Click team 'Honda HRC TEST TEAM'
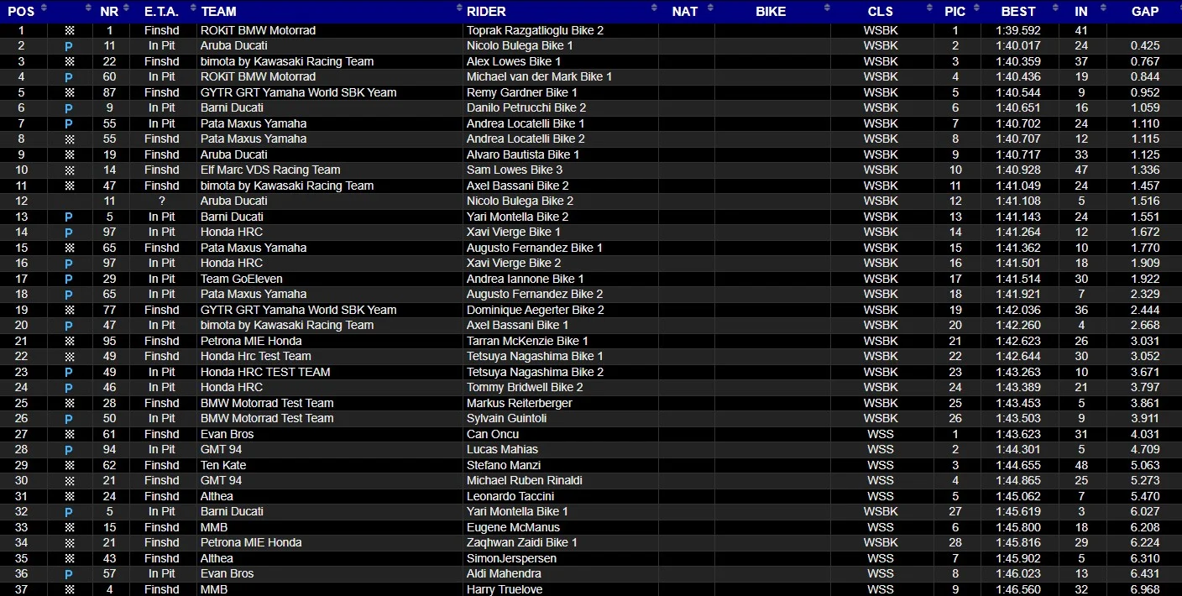The image size is (1182, 596). tap(265, 372)
